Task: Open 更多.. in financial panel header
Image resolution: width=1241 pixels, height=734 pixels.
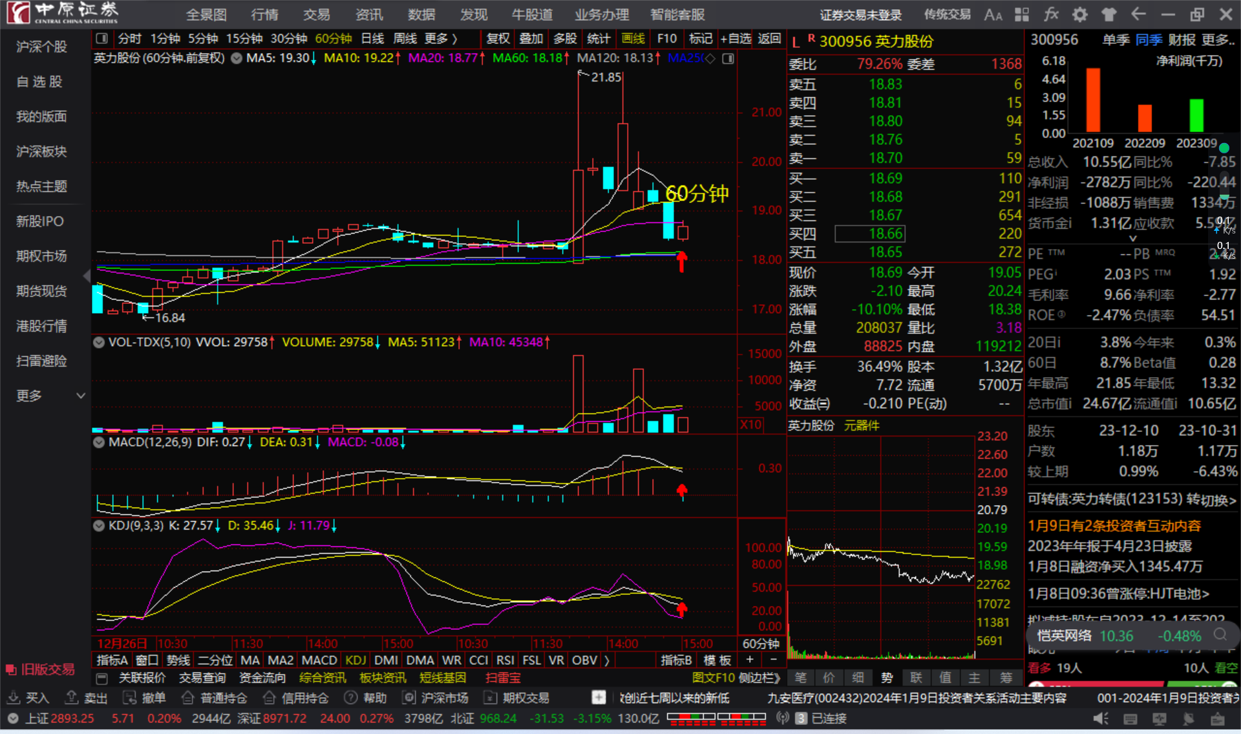Action: click(1219, 40)
